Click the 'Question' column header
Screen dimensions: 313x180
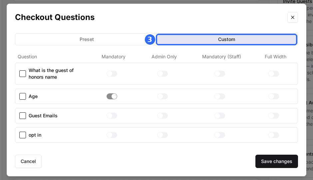pyautogui.click(x=27, y=57)
